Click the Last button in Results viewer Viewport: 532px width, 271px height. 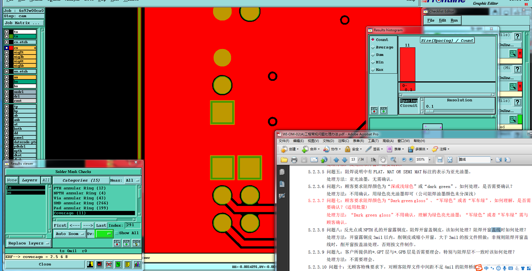pos(101,226)
